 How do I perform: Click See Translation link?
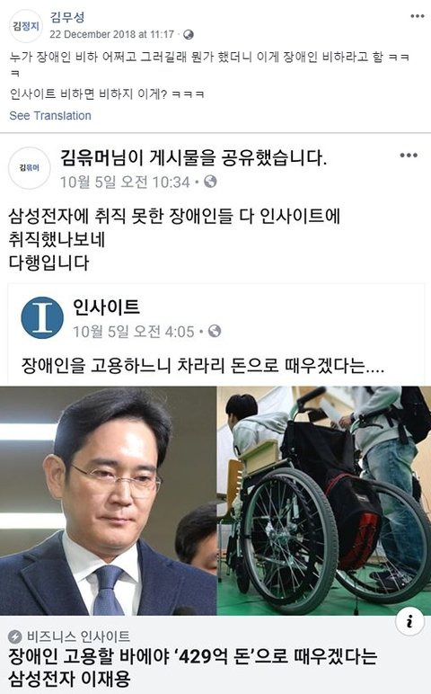[x=50, y=116]
